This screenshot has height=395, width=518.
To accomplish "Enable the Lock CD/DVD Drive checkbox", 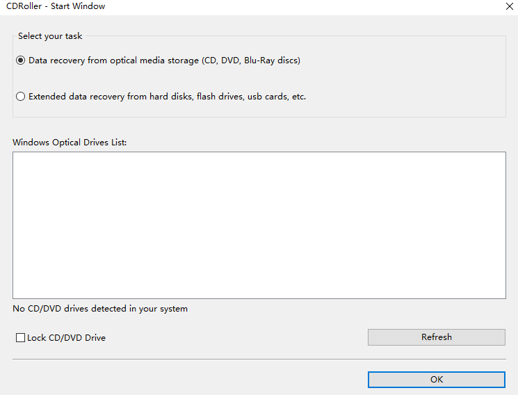I will click(x=20, y=338).
